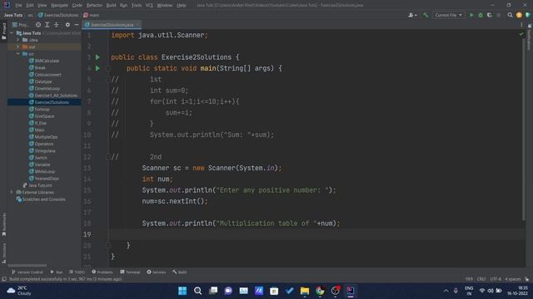Run the class from line 3 gutter arrow
533x299 pixels.
pos(97,57)
